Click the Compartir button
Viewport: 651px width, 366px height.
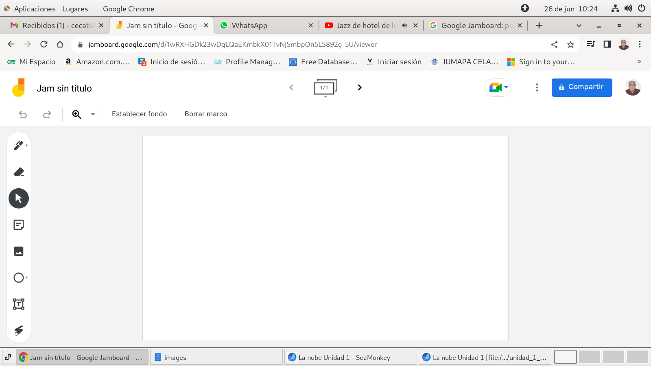[581, 87]
